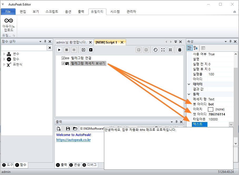Switch properties to categorized view icon
Image resolution: width=239 pixels, height=175 pixels.
[190, 48]
